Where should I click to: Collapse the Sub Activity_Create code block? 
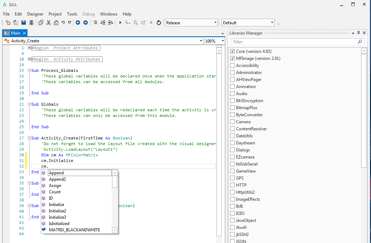(x=29, y=138)
